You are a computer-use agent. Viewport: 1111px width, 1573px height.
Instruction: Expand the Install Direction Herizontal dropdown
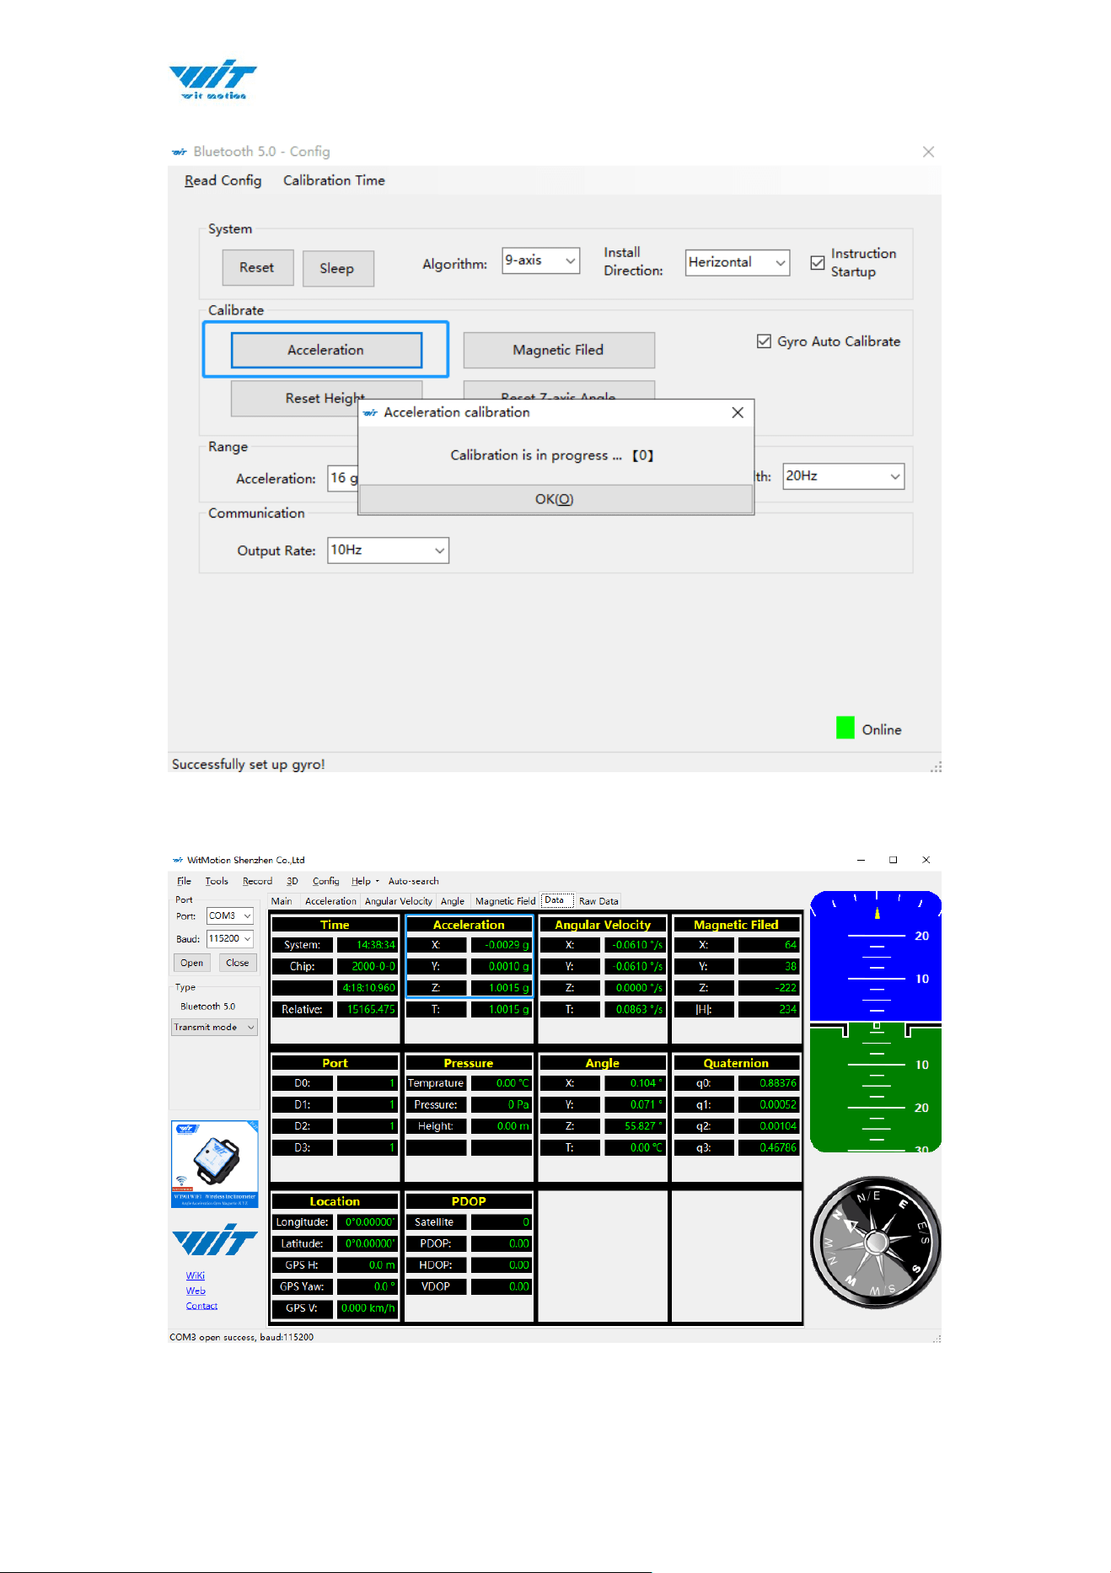(x=737, y=262)
